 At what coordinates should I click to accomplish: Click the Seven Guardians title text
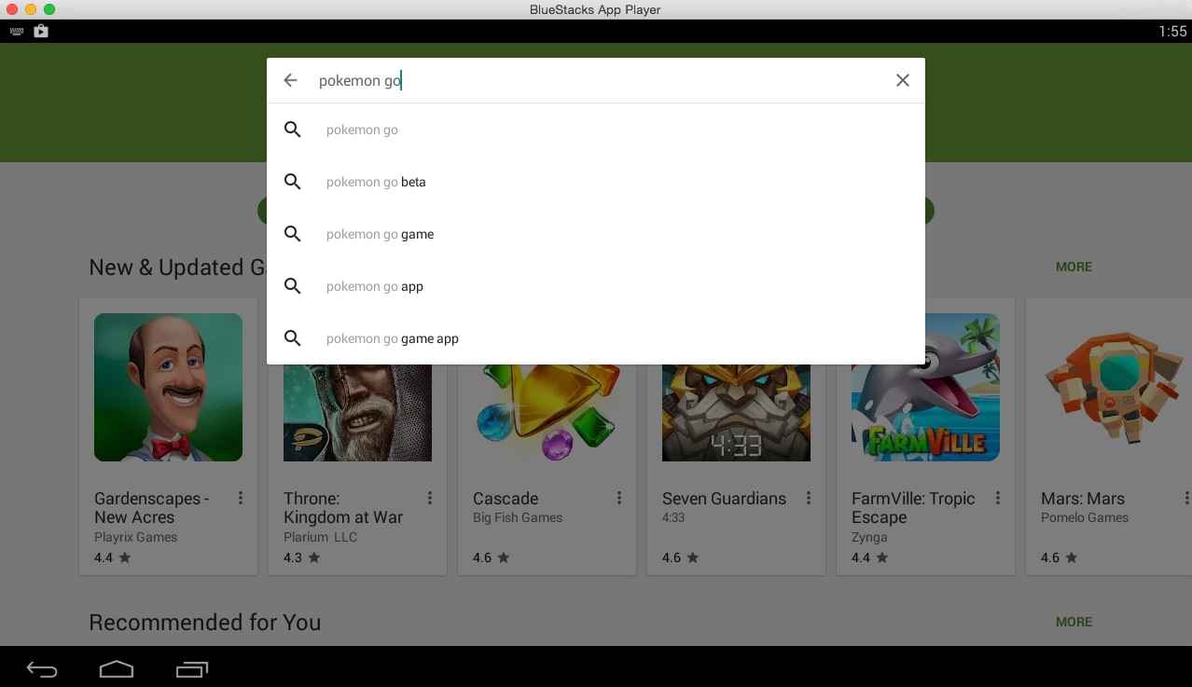[x=724, y=499]
